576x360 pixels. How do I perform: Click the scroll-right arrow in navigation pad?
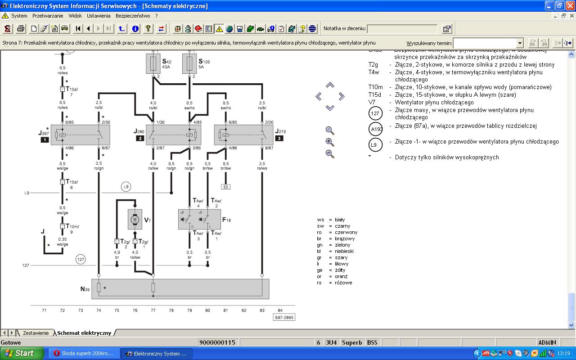coord(342,96)
